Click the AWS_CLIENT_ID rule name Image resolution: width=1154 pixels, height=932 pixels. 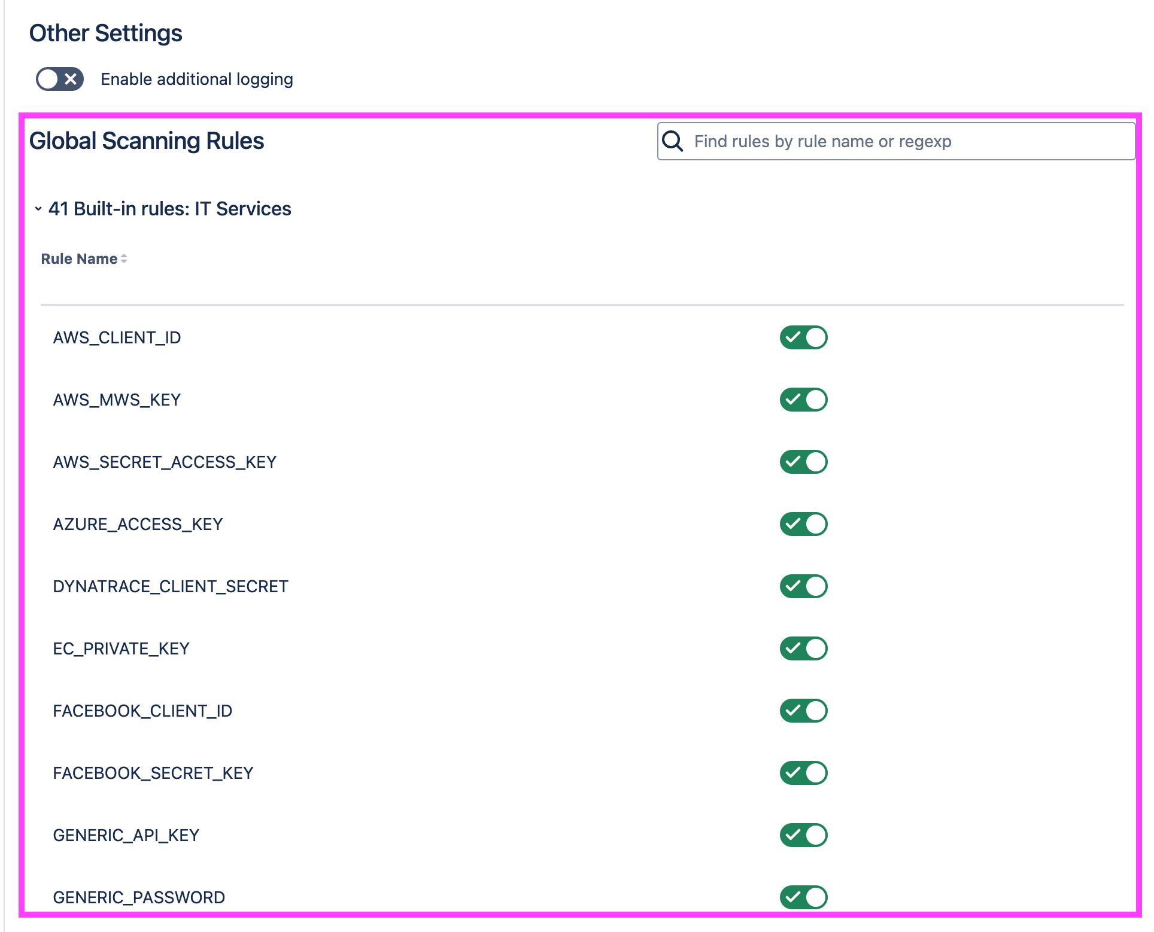[x=117, y=337]
